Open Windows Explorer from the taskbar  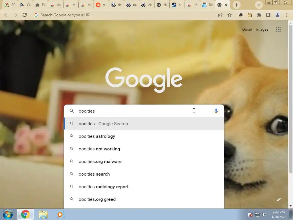point(43,215)
